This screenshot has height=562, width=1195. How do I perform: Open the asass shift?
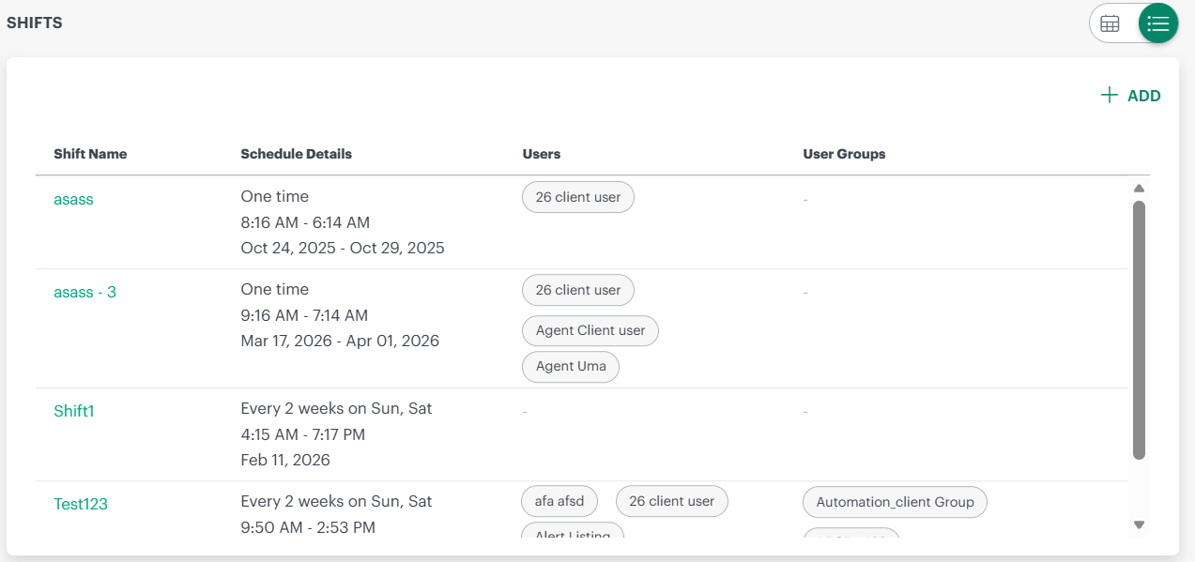tap(73, 199)
